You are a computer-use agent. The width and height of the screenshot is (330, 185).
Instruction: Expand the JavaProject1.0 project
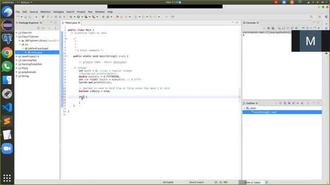click(16, 56)
